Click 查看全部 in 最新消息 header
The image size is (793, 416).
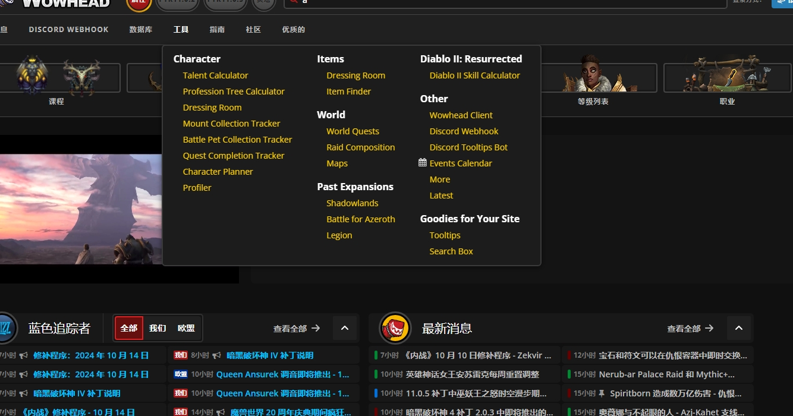[684, 328]
